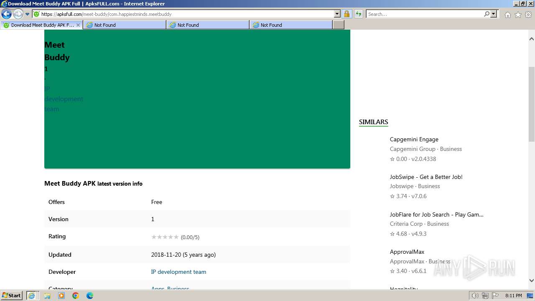This screenshot has width=535, height=301.
Task: Open the Capgemini Engage similar app
Action: [x=414, y=139]
